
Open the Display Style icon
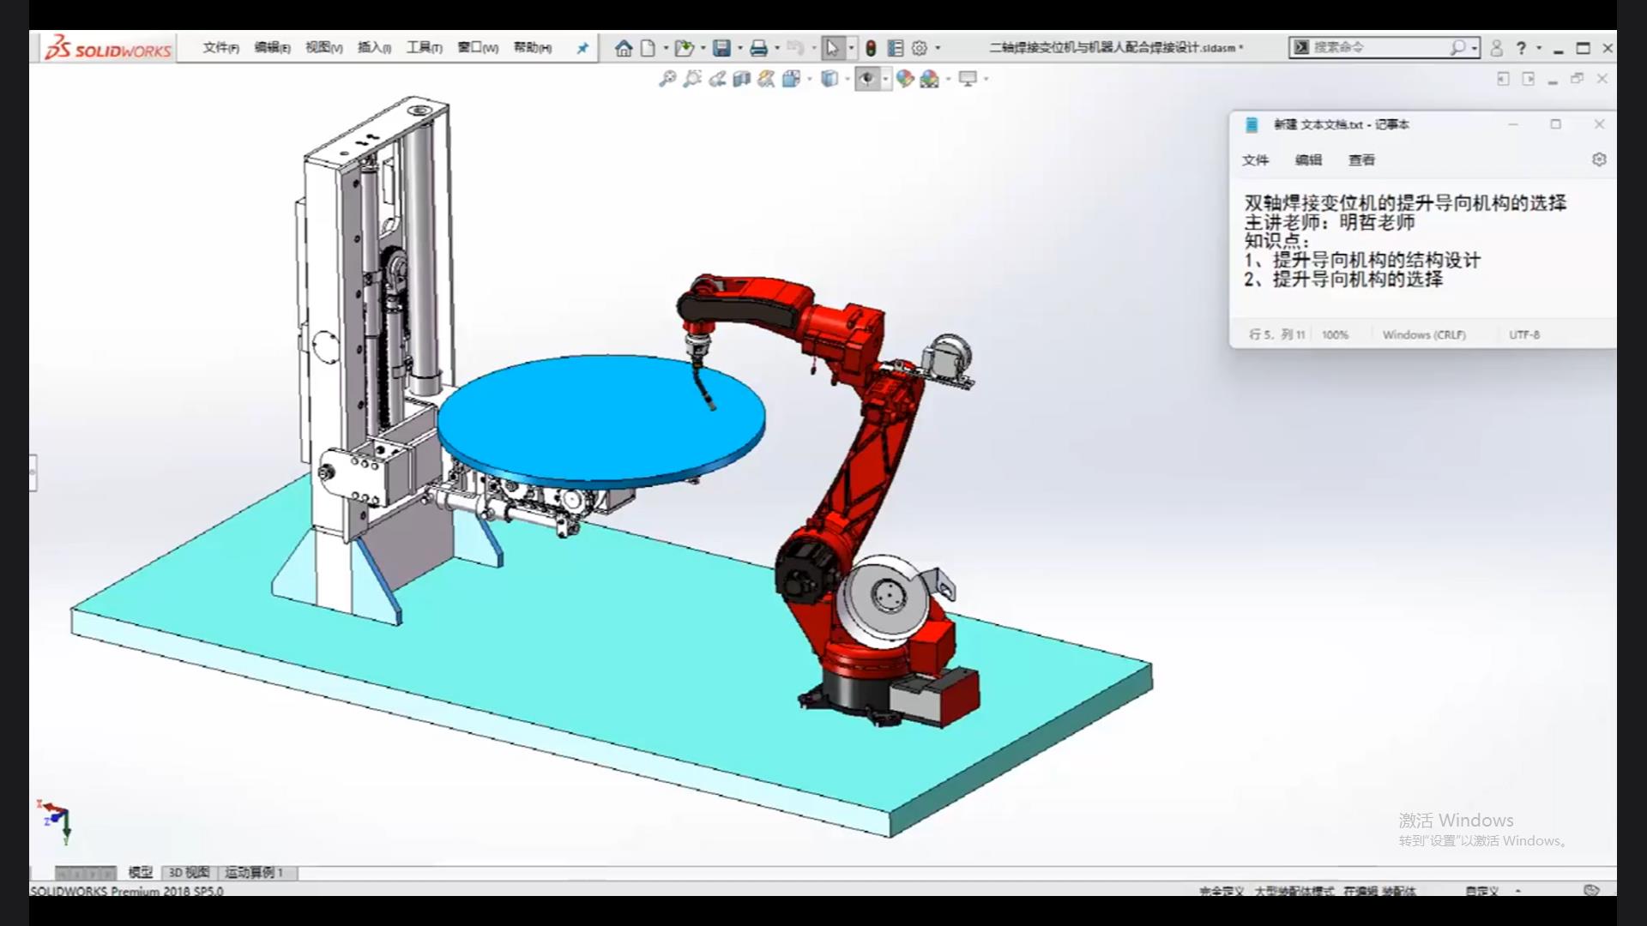pyautogui.click(x=830, y=79)
